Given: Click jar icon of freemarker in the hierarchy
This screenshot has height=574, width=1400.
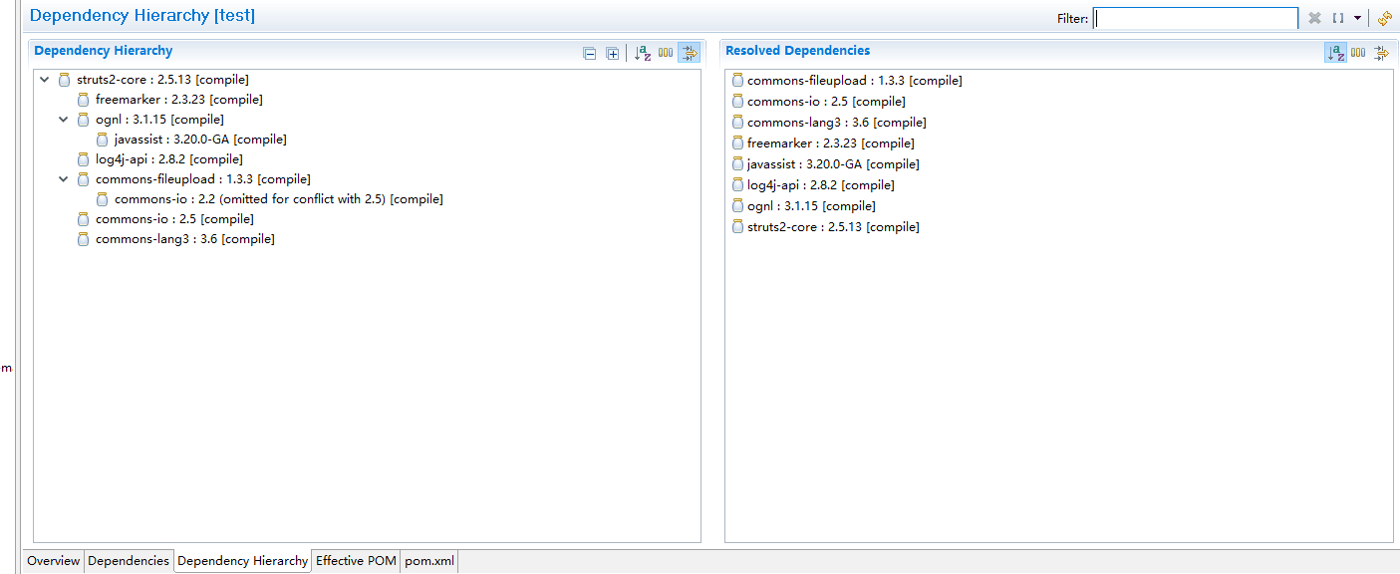Looking at the screenshot, I should 84,100.
